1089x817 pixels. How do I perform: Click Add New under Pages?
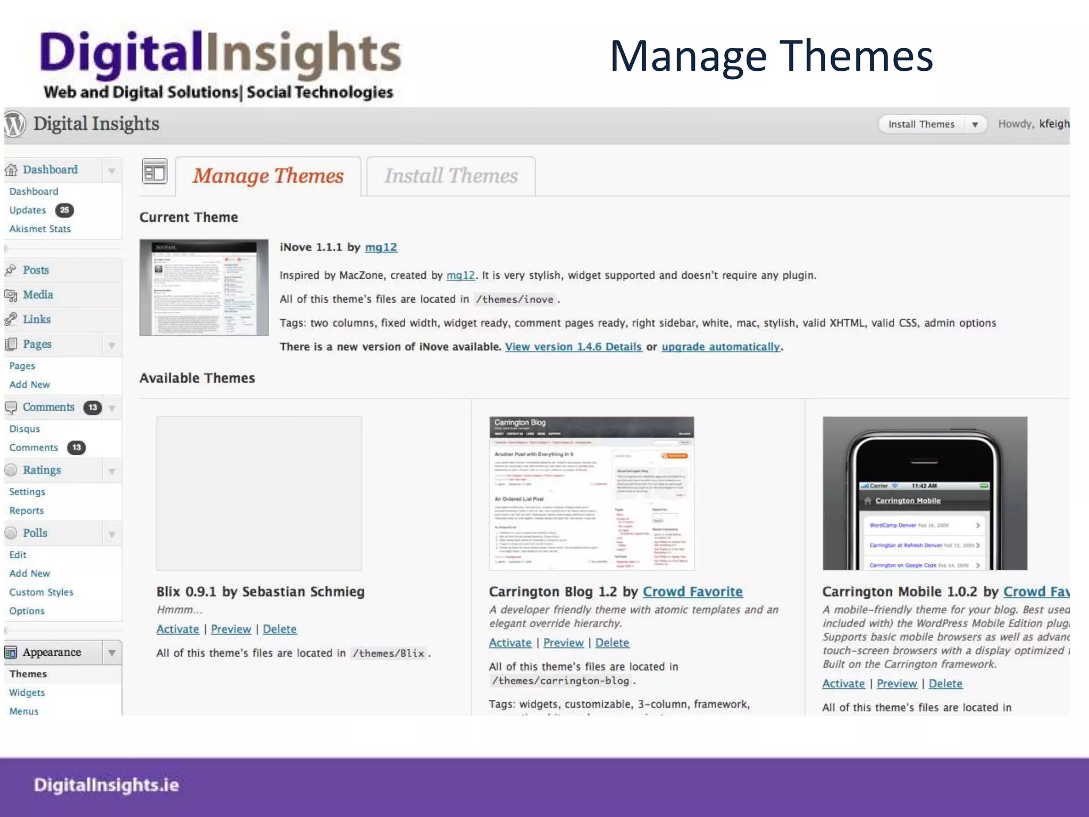[x=30, y=385]
